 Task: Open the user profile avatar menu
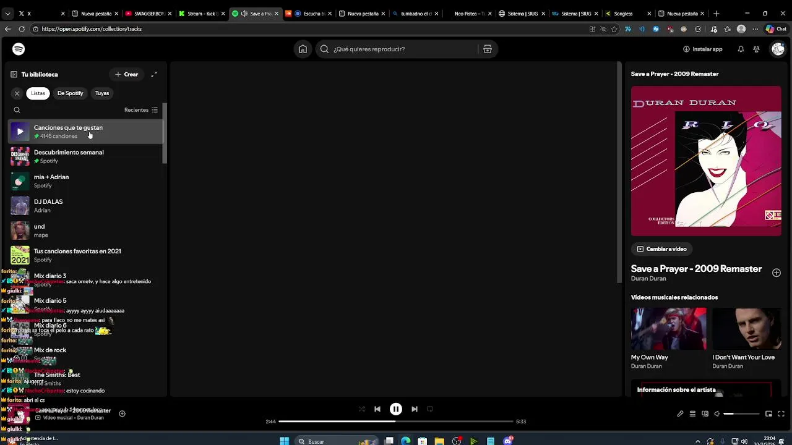tap(778, 49)
